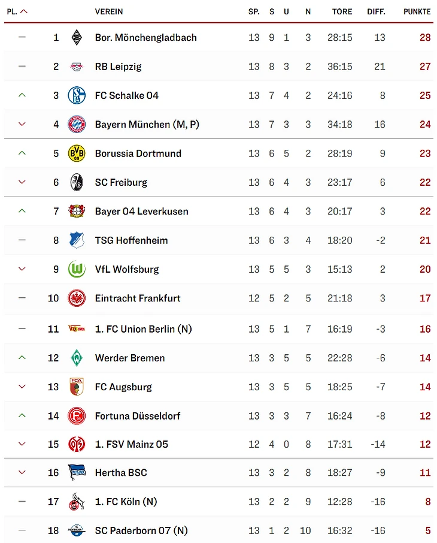Click the Bayern München club crest
This screenshot has width=437, height=543.
(x=76, y=125)
